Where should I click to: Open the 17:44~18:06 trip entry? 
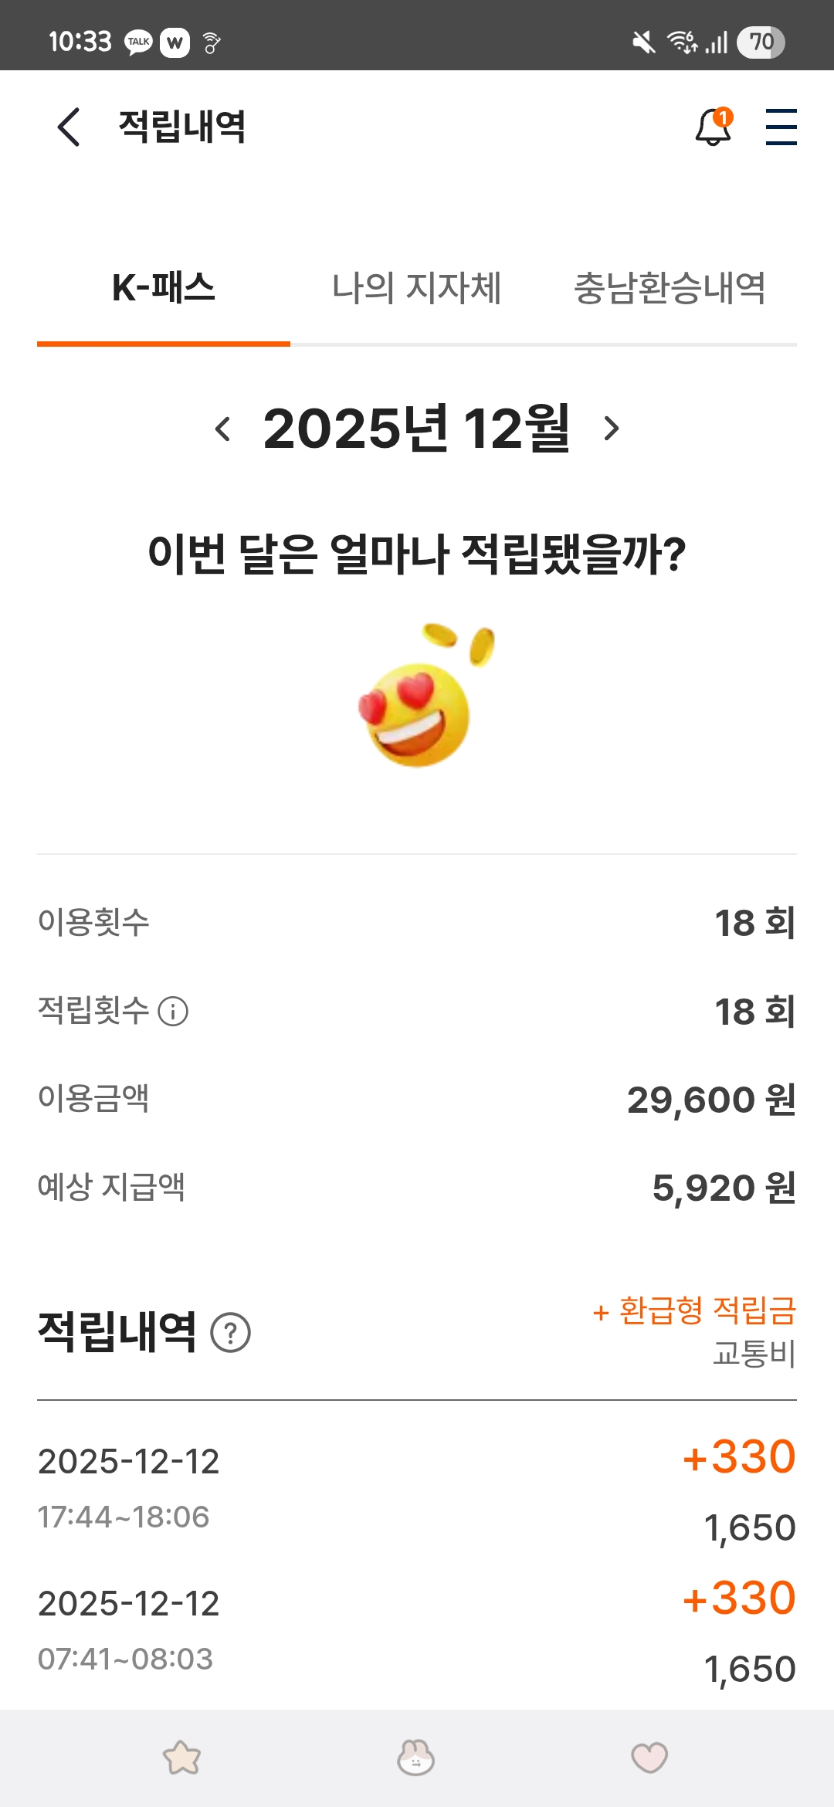click(417, 1489)
